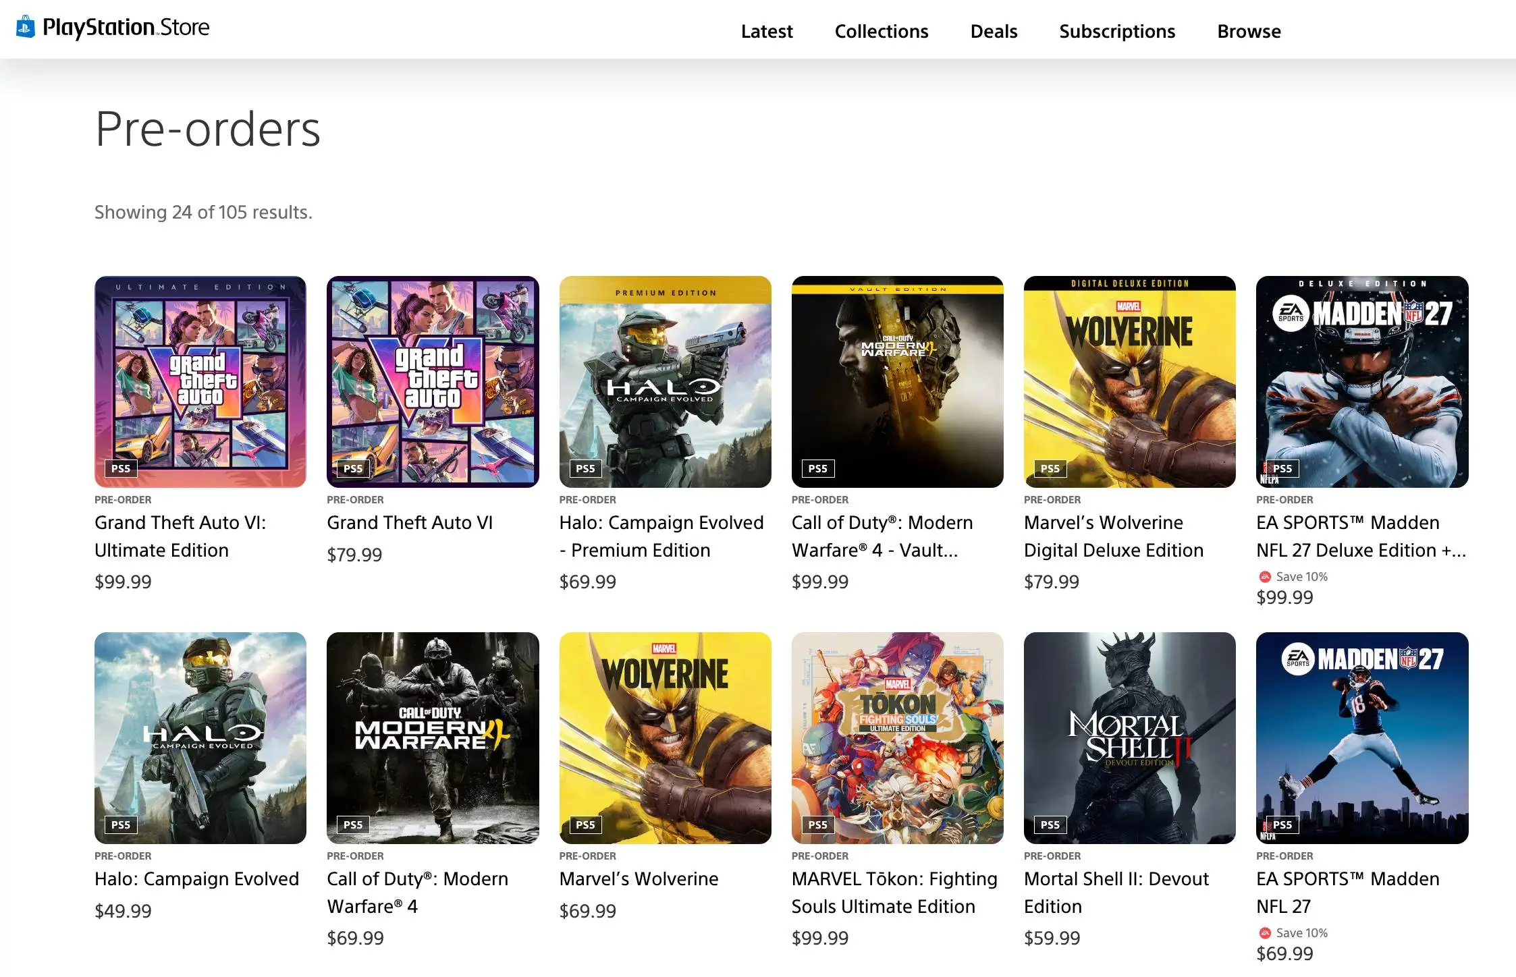The height and width of the screenshot is (977, 1516).
Task: Open Halo Campaign Evolved Premium Edition cover
Action: [x=665, y=381]
